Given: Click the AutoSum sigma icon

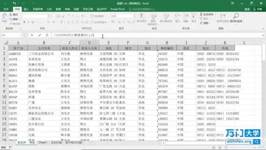Looking at the screenshot, I should (201, 14).
